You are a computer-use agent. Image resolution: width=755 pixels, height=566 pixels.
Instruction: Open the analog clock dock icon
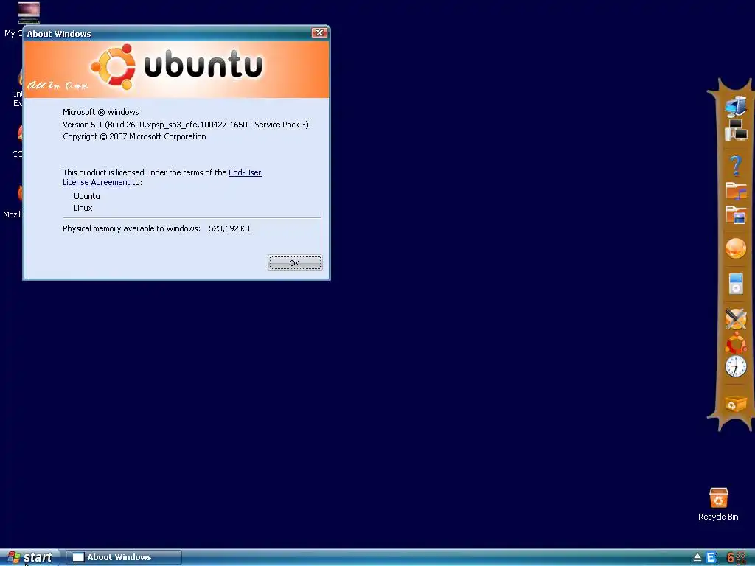click(x=736, y=366)
